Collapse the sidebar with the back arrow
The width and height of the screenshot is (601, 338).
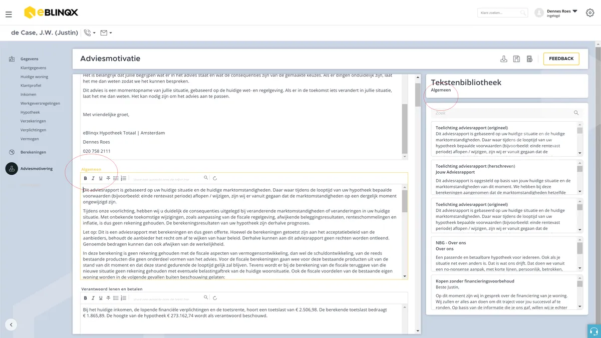tap(11, 324)
